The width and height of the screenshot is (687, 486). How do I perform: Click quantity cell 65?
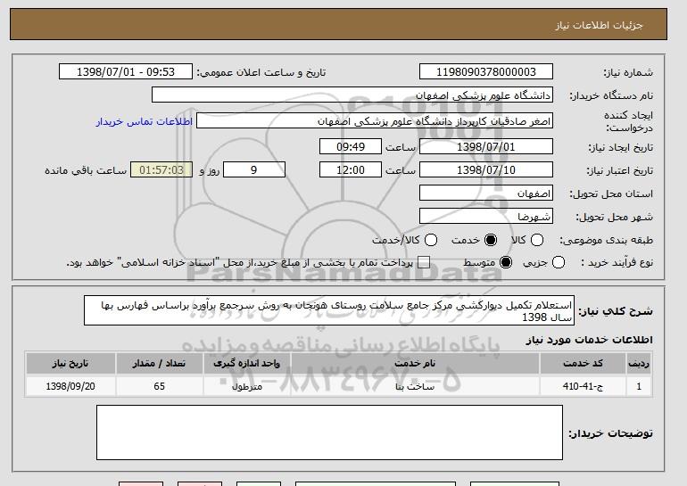[159, 386]
